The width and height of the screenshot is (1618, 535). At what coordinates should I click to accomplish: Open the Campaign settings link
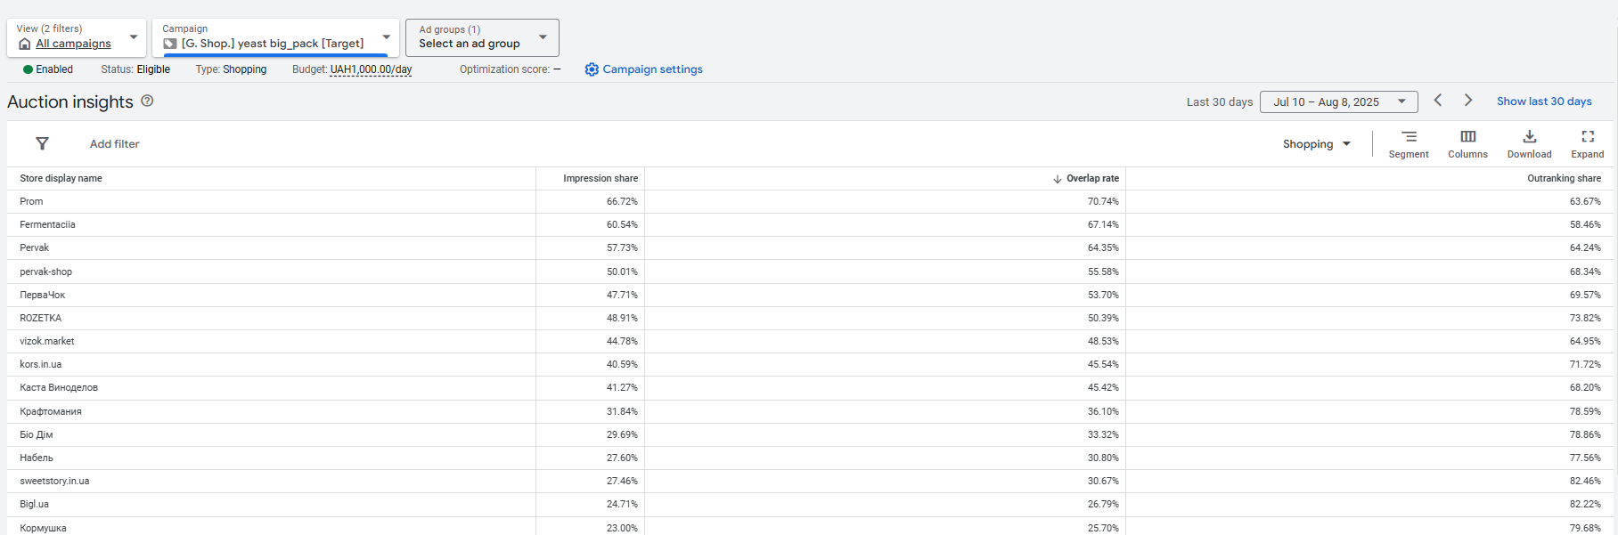tap(652, 69)
